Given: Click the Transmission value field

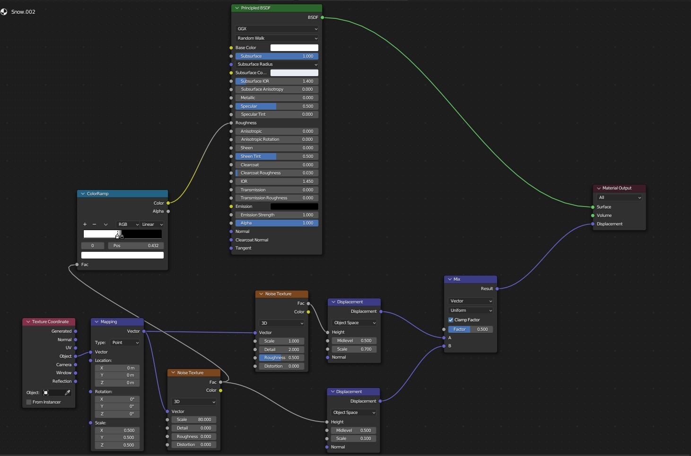Looking at the screenshot, I should click(x=277, y=190).
